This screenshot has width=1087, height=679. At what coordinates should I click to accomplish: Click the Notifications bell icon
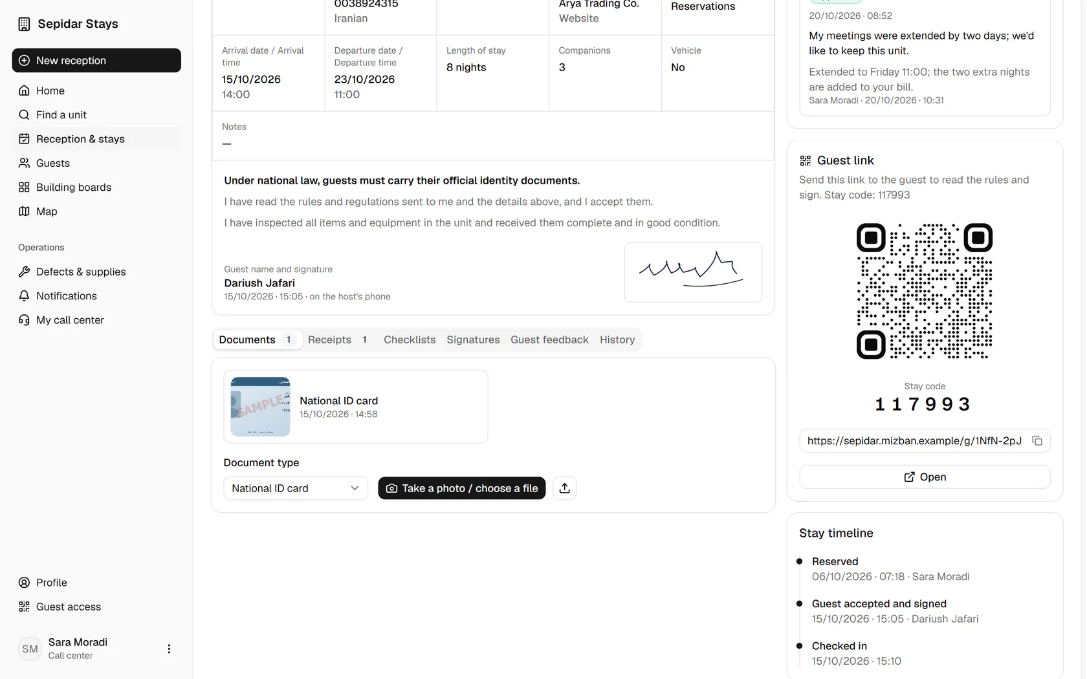pyautogui.click(x=24, y=296)
